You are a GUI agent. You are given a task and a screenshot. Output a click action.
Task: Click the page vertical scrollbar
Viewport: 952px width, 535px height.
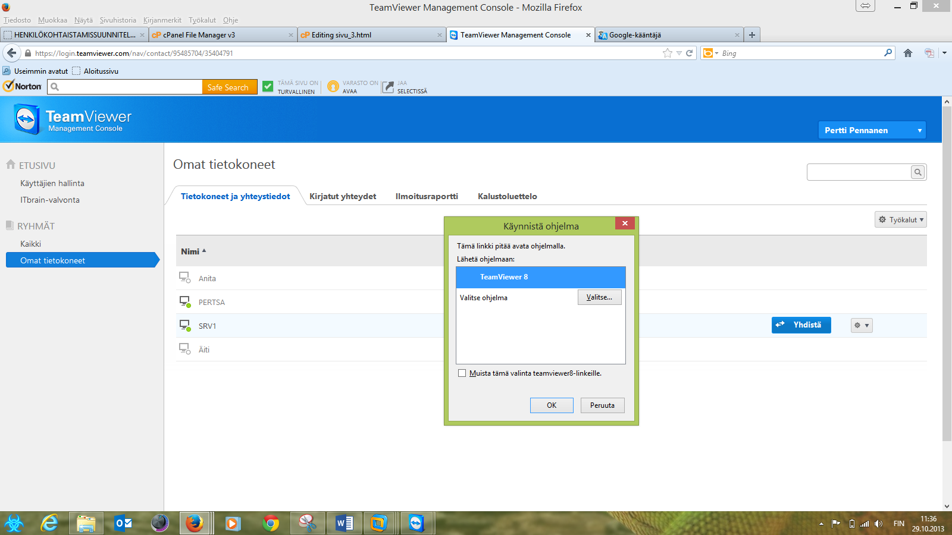(947, 273)
